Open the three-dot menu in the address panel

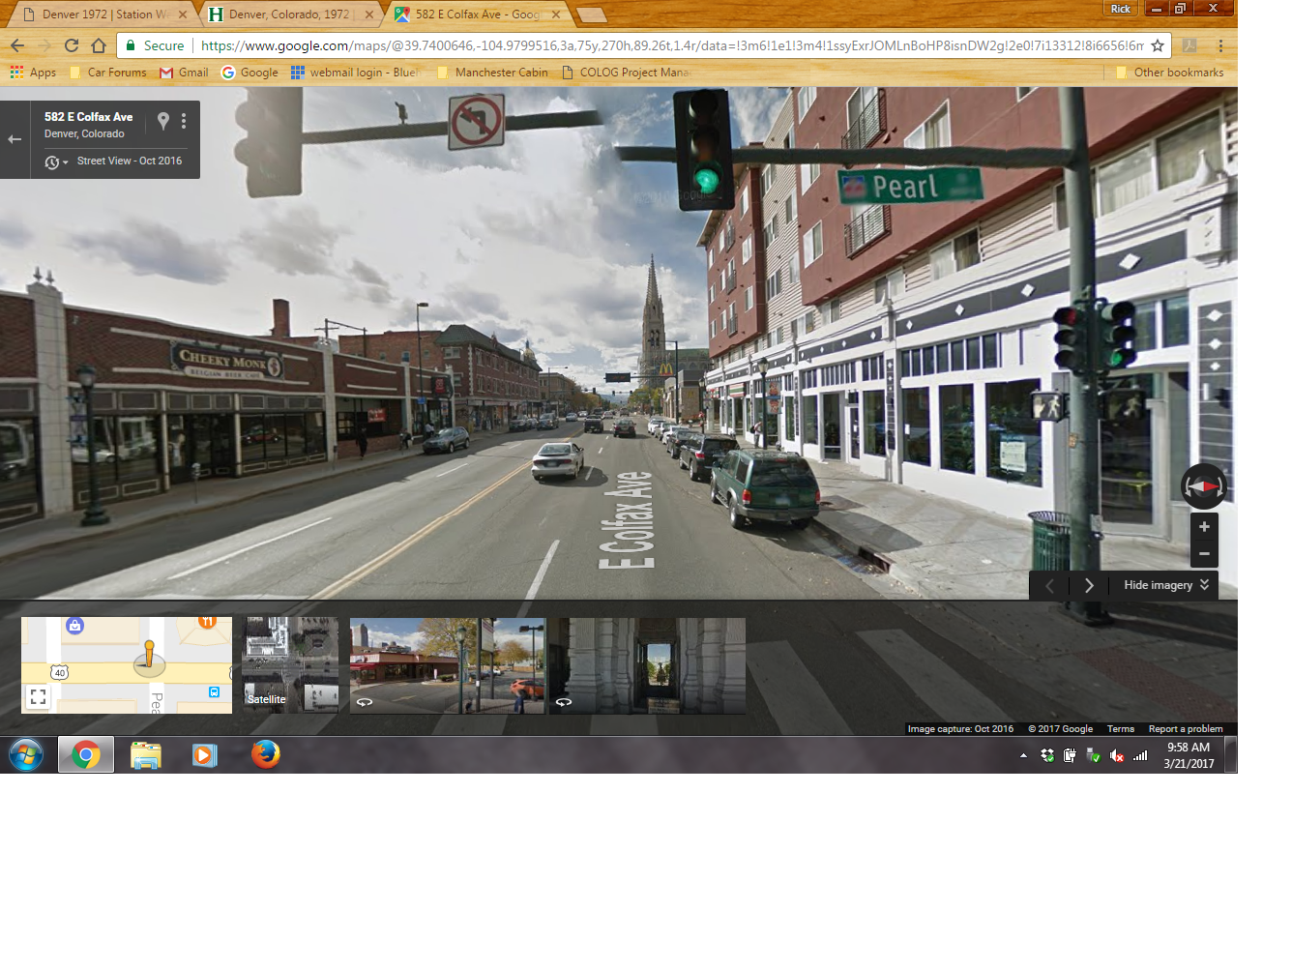184,121
